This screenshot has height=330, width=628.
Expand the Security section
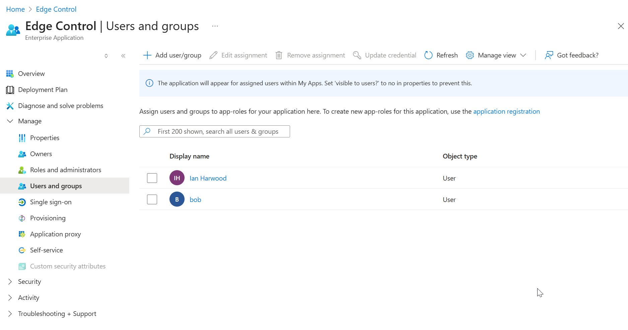[10, 282]
